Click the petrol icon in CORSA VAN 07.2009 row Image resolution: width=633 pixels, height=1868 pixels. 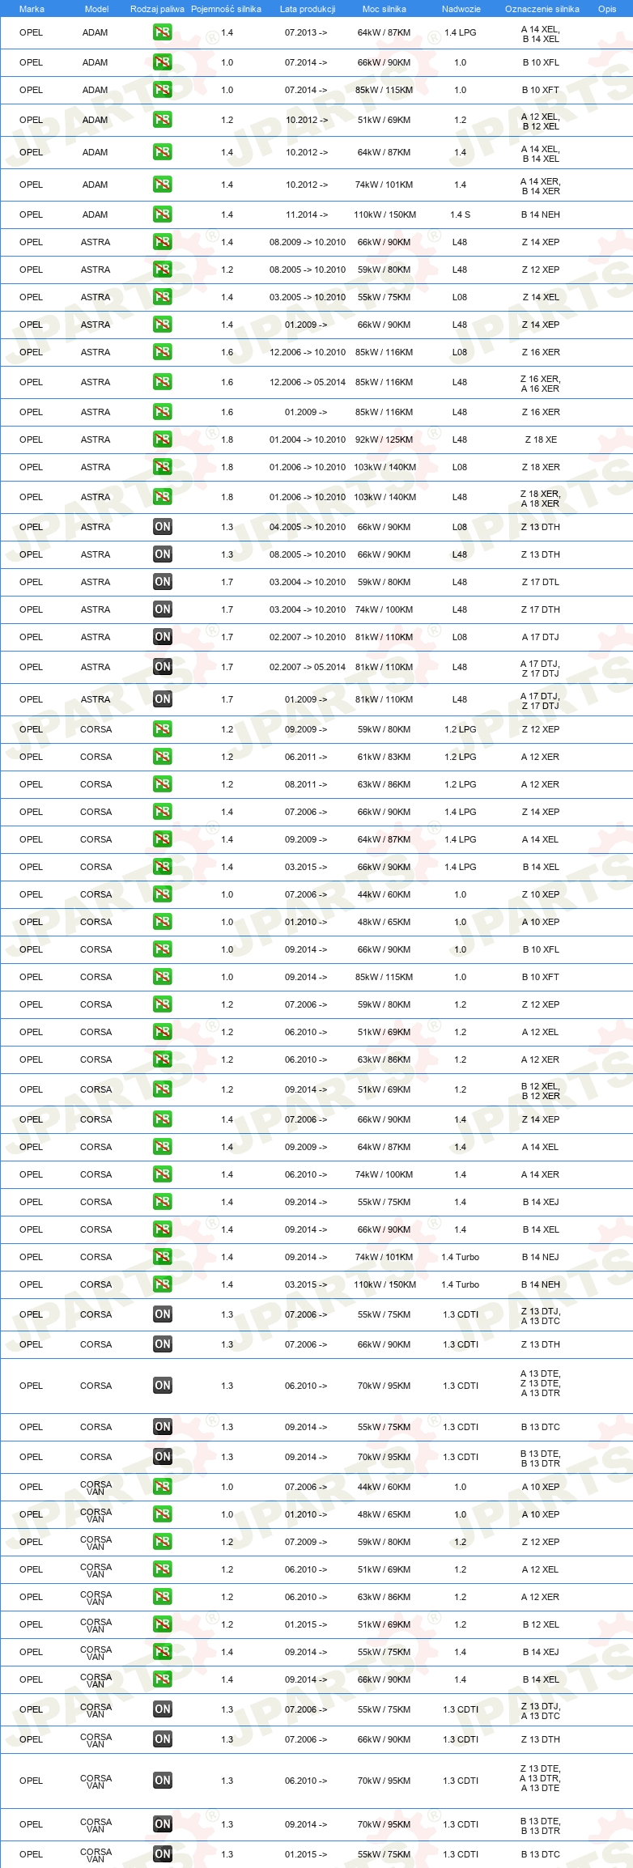click(163, 1542)
